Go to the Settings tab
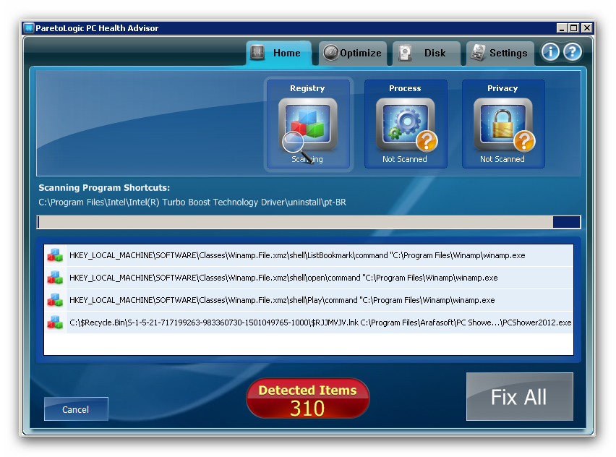 click(500, 53)
